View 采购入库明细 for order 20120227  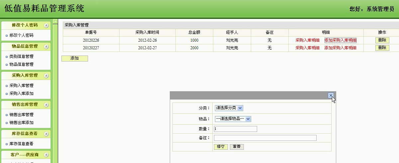pos(307,48)
